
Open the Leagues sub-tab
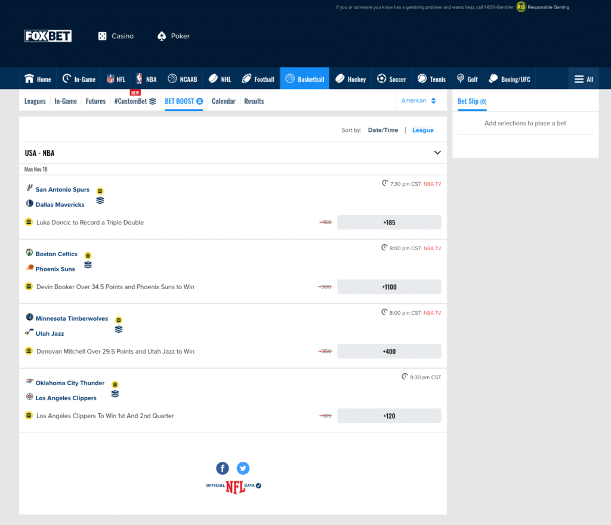pyautogui.click(x=35, y=101)
